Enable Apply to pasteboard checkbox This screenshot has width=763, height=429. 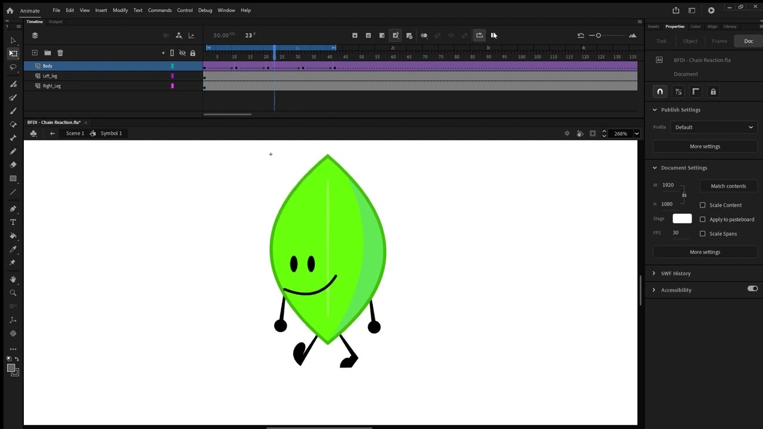702,219
